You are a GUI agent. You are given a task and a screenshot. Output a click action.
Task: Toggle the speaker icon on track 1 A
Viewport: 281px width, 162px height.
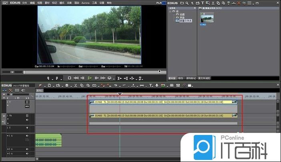point(27,136)
